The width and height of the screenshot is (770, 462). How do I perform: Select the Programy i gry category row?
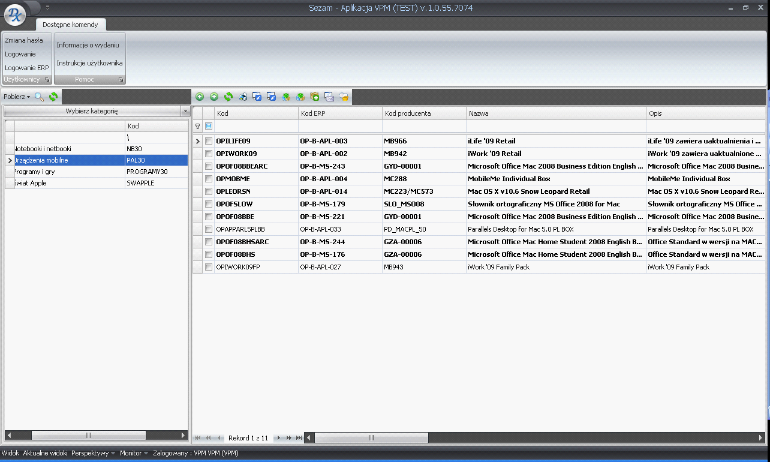pos(97,172)
